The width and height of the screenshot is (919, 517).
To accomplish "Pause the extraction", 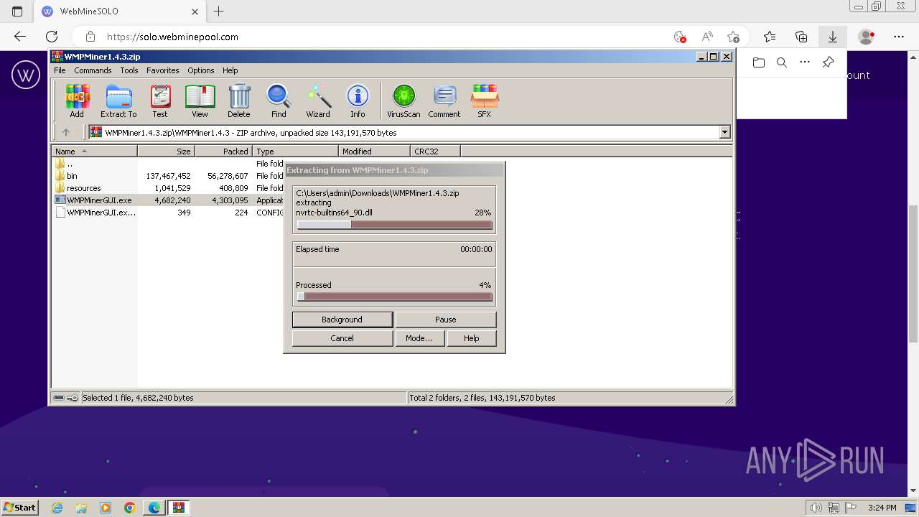I will click(x=445, y=320).
